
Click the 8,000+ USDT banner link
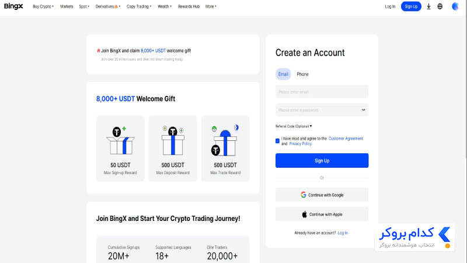coord(153,51)
